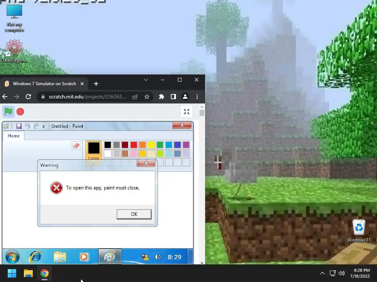Click Chrome icon on Windows taskbar

45,273
